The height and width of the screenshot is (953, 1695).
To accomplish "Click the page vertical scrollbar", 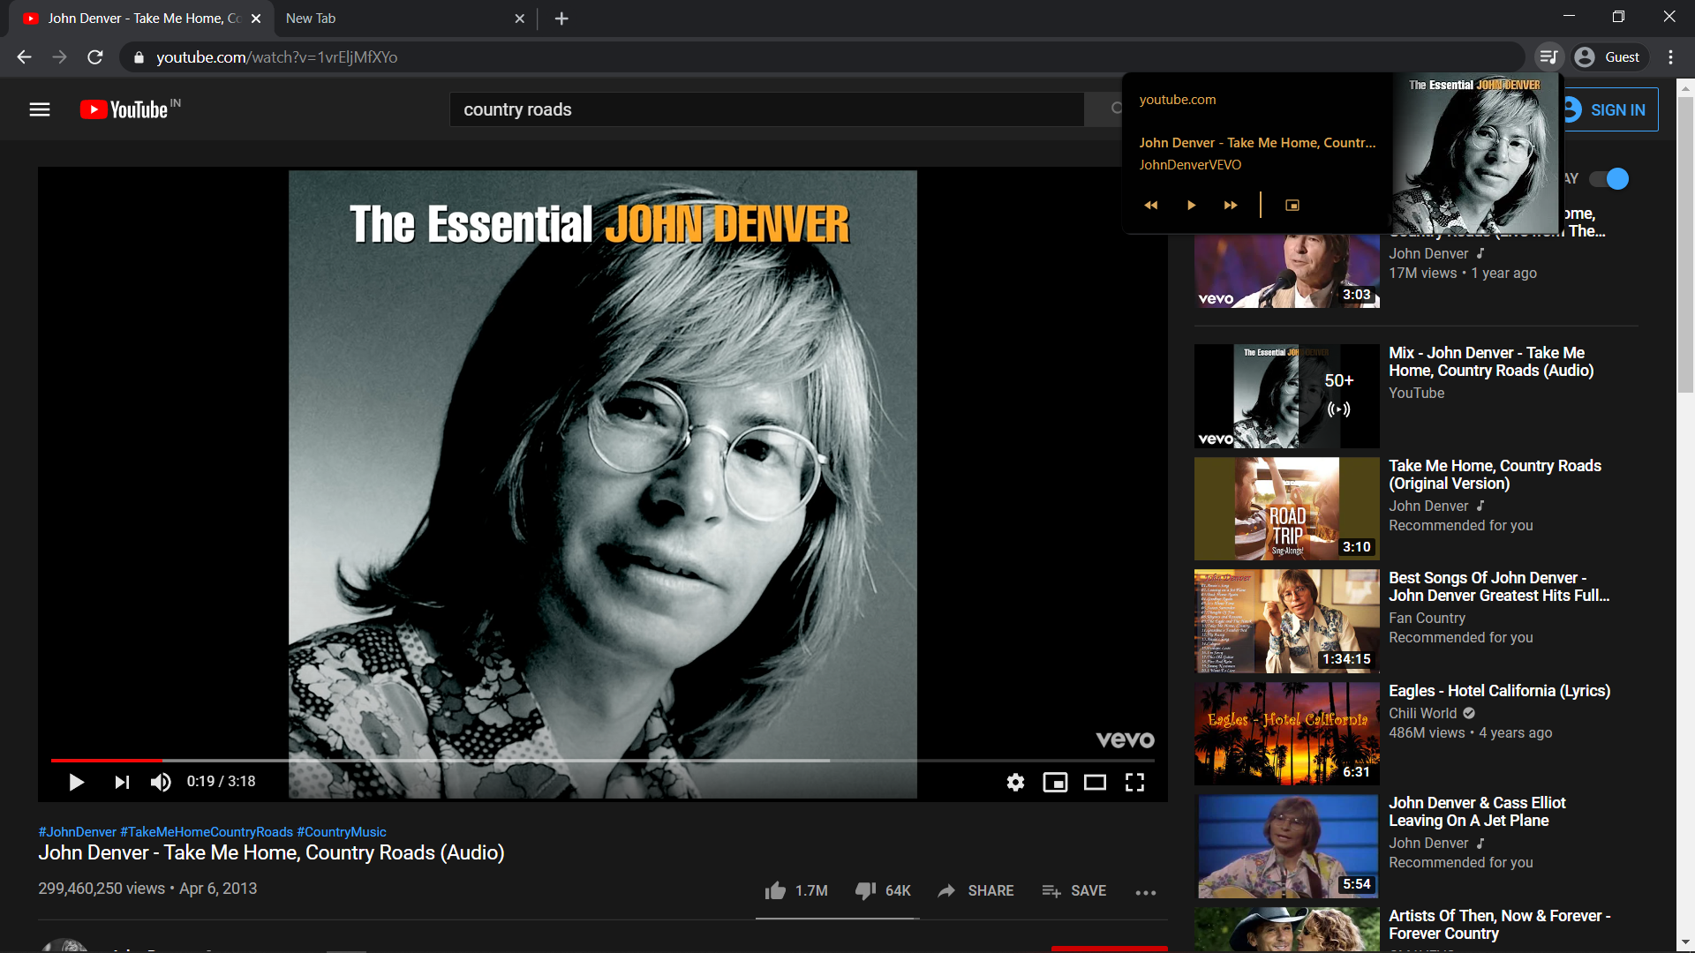I will point(1685,245).
